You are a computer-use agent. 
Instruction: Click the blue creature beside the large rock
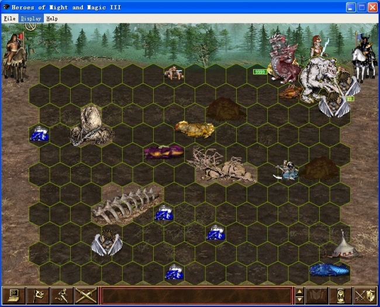(39, 133)
